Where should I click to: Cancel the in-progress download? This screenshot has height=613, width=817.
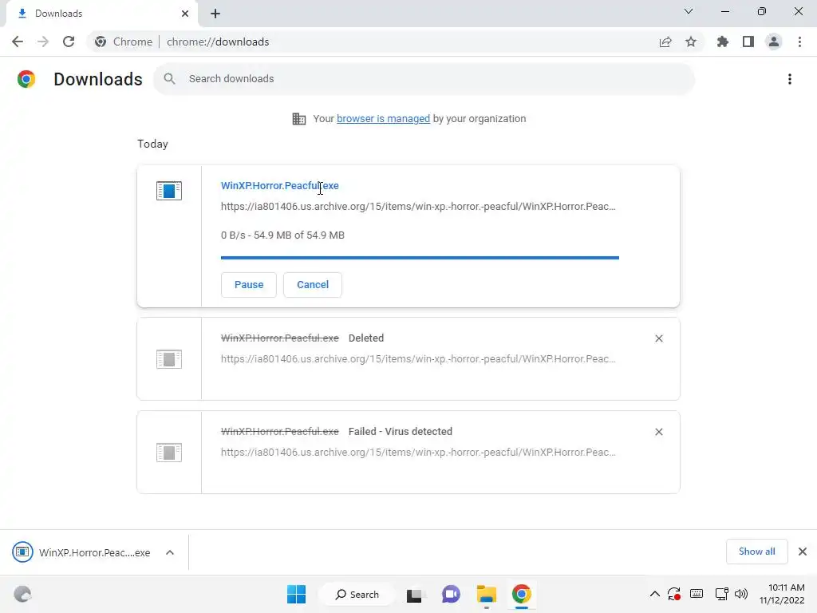coord(313,285)
